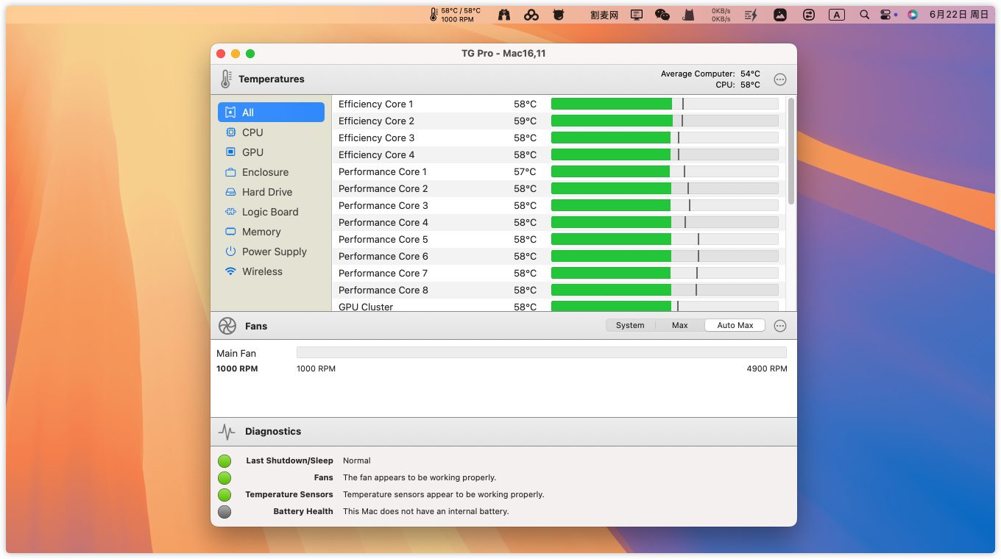Click the rounded sync arrows menu icon
This screenshot has width=1001, height=559.
point(809,15)
